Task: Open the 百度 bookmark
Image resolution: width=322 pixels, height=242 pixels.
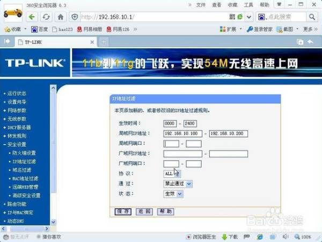Action: (39, 29)
